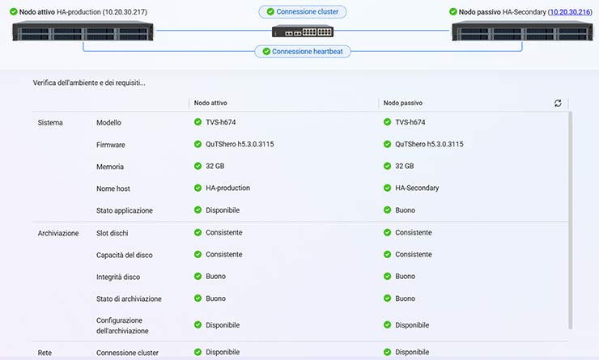Viewport: 599px width, 360px height.
Task: Click the Rete section label
Action: [x=45, y=353]
